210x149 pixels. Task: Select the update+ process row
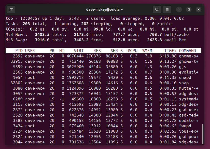pos(102,120)
